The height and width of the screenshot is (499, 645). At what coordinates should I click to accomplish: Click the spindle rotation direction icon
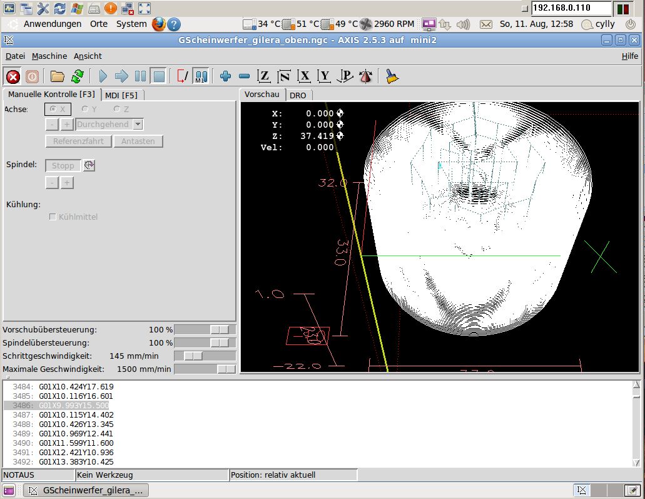[x=89, y=165]
